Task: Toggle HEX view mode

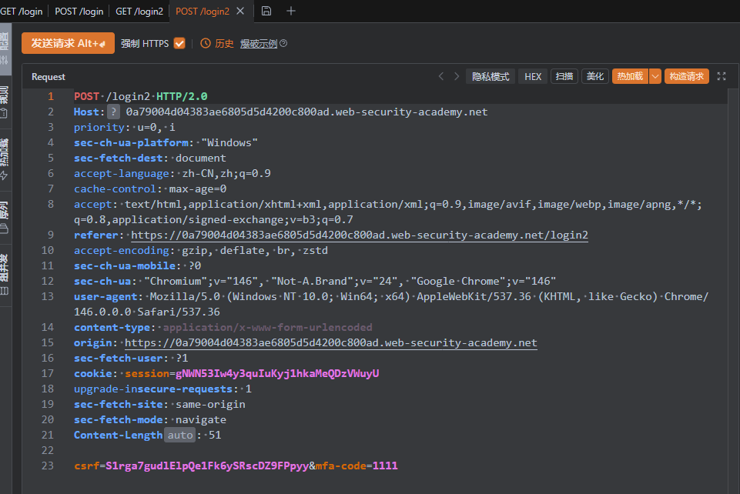Action: click(533, 76)
